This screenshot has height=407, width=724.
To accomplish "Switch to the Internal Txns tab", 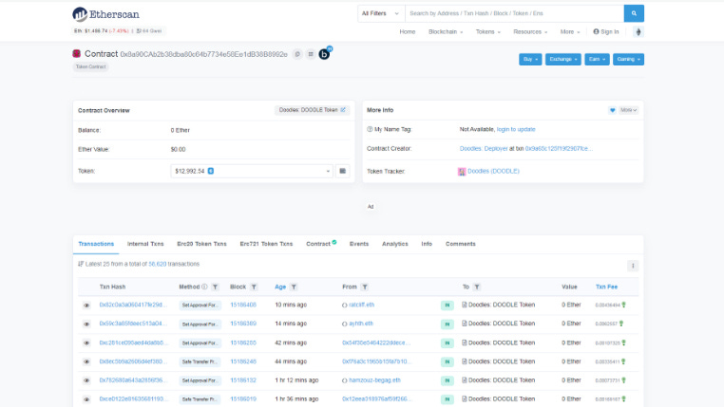I will pyautogui.click(x=145, y=244).
